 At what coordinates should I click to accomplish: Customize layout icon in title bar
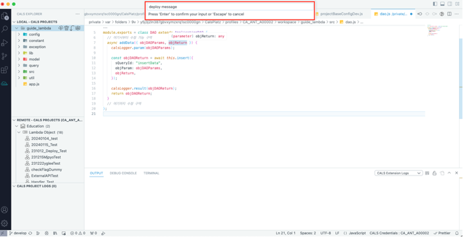click(x=457, y=4)
